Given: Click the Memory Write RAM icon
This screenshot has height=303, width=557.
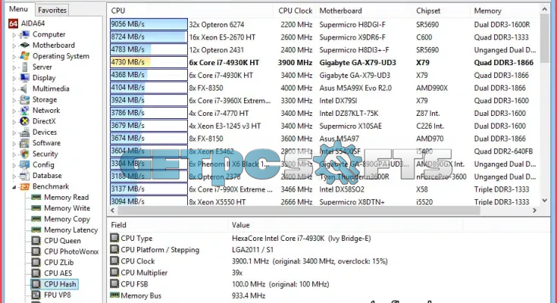Looking at the screenshot, I should [36, 208].
